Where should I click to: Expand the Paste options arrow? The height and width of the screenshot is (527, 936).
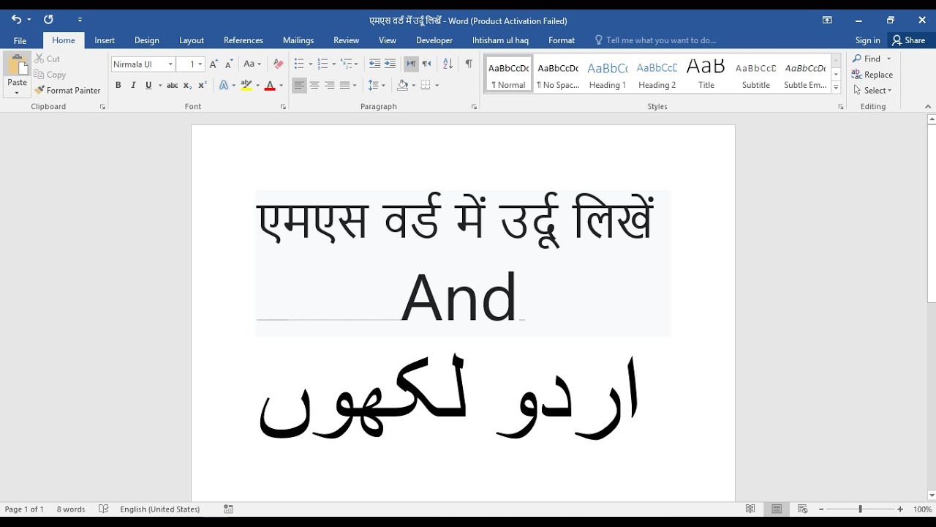click(17, 92)
